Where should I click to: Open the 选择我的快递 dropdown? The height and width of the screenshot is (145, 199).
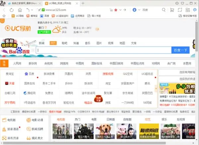[177, 79]
